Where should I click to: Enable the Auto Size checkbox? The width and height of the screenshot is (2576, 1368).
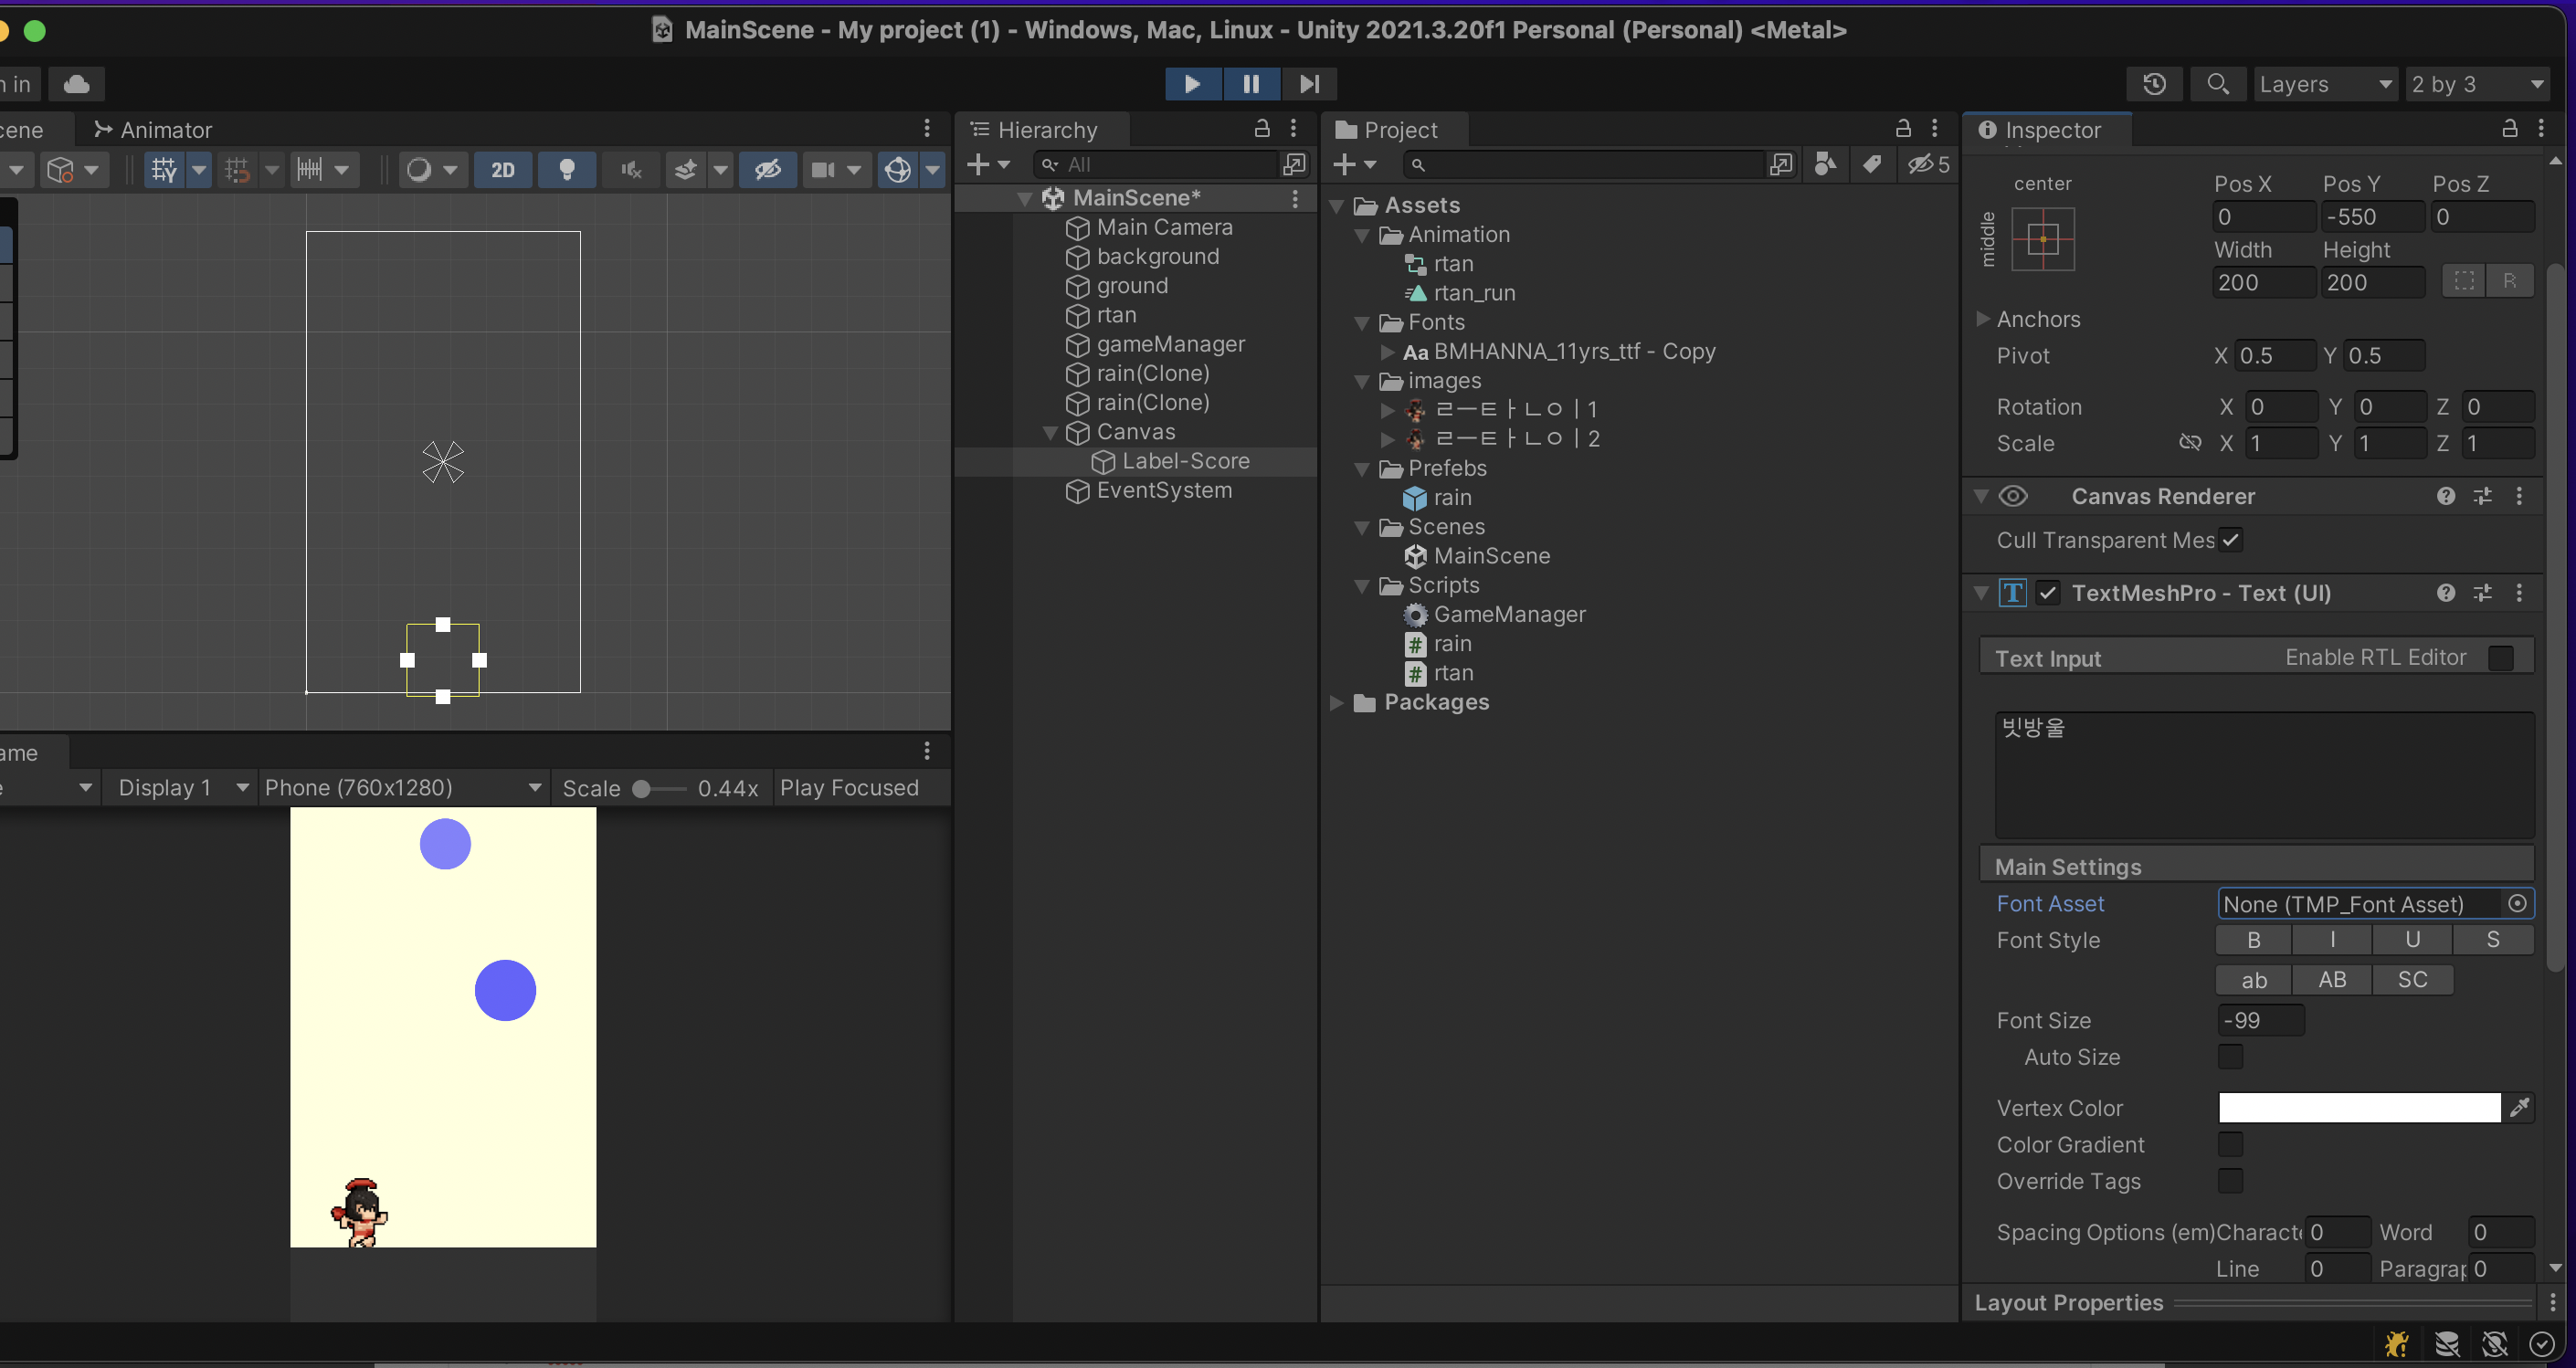[x=2230, y=1057]
